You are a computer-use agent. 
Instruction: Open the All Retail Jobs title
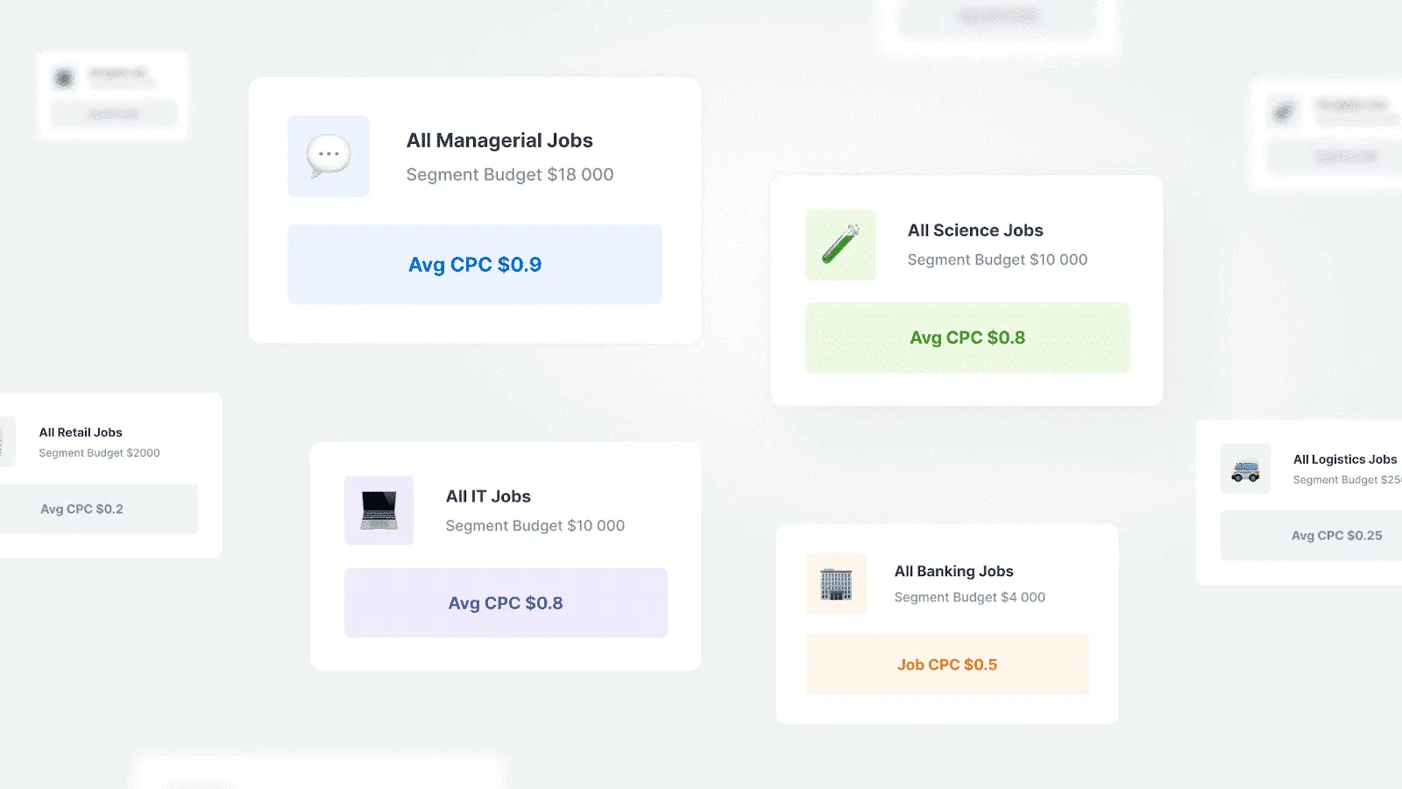tap(81, 432)
